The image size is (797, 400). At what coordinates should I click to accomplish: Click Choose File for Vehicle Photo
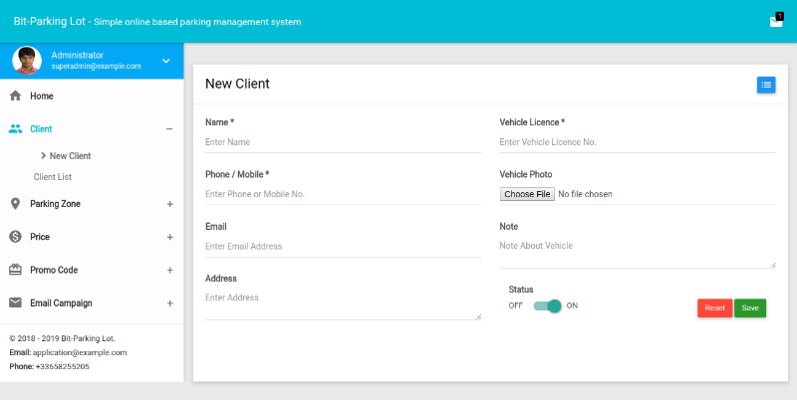pos(527,194)
